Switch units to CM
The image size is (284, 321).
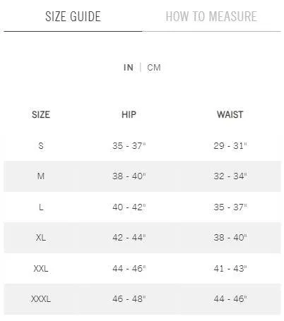[154, 68]
